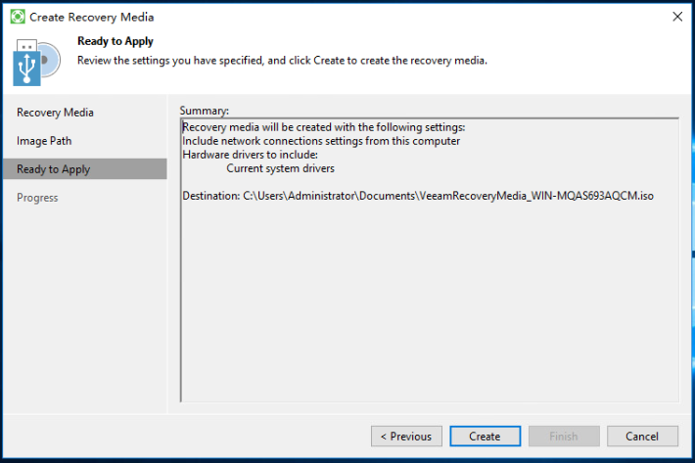Click the bold Ready to Apply heading
This screenshot has width=695, height=463.
click(x=116, y=41)
